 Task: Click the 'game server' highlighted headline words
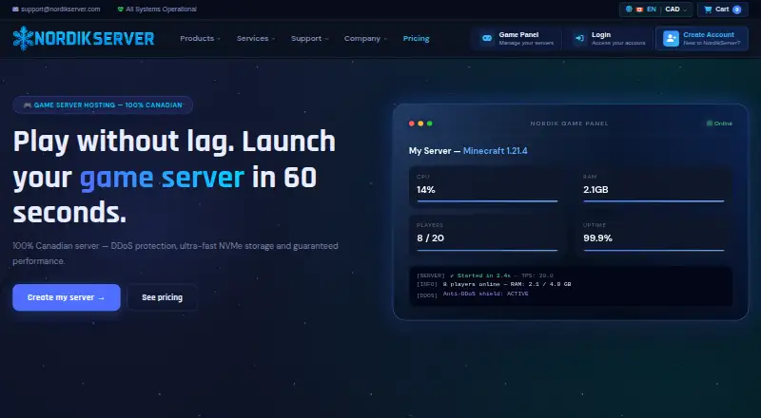pos(162,178)
